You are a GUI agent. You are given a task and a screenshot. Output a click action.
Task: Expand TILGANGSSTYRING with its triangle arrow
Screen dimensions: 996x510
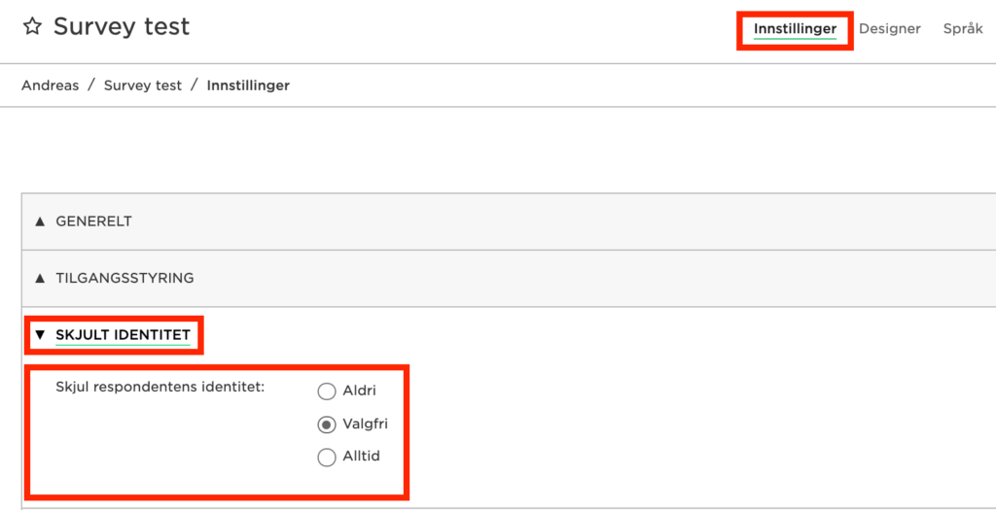pos(41,278)
